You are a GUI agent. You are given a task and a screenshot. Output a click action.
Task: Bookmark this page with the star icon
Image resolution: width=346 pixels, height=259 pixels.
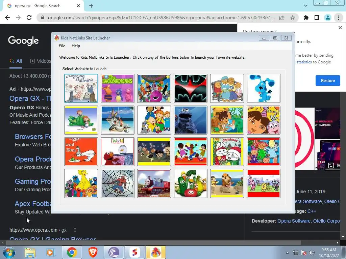click(293, 18)
